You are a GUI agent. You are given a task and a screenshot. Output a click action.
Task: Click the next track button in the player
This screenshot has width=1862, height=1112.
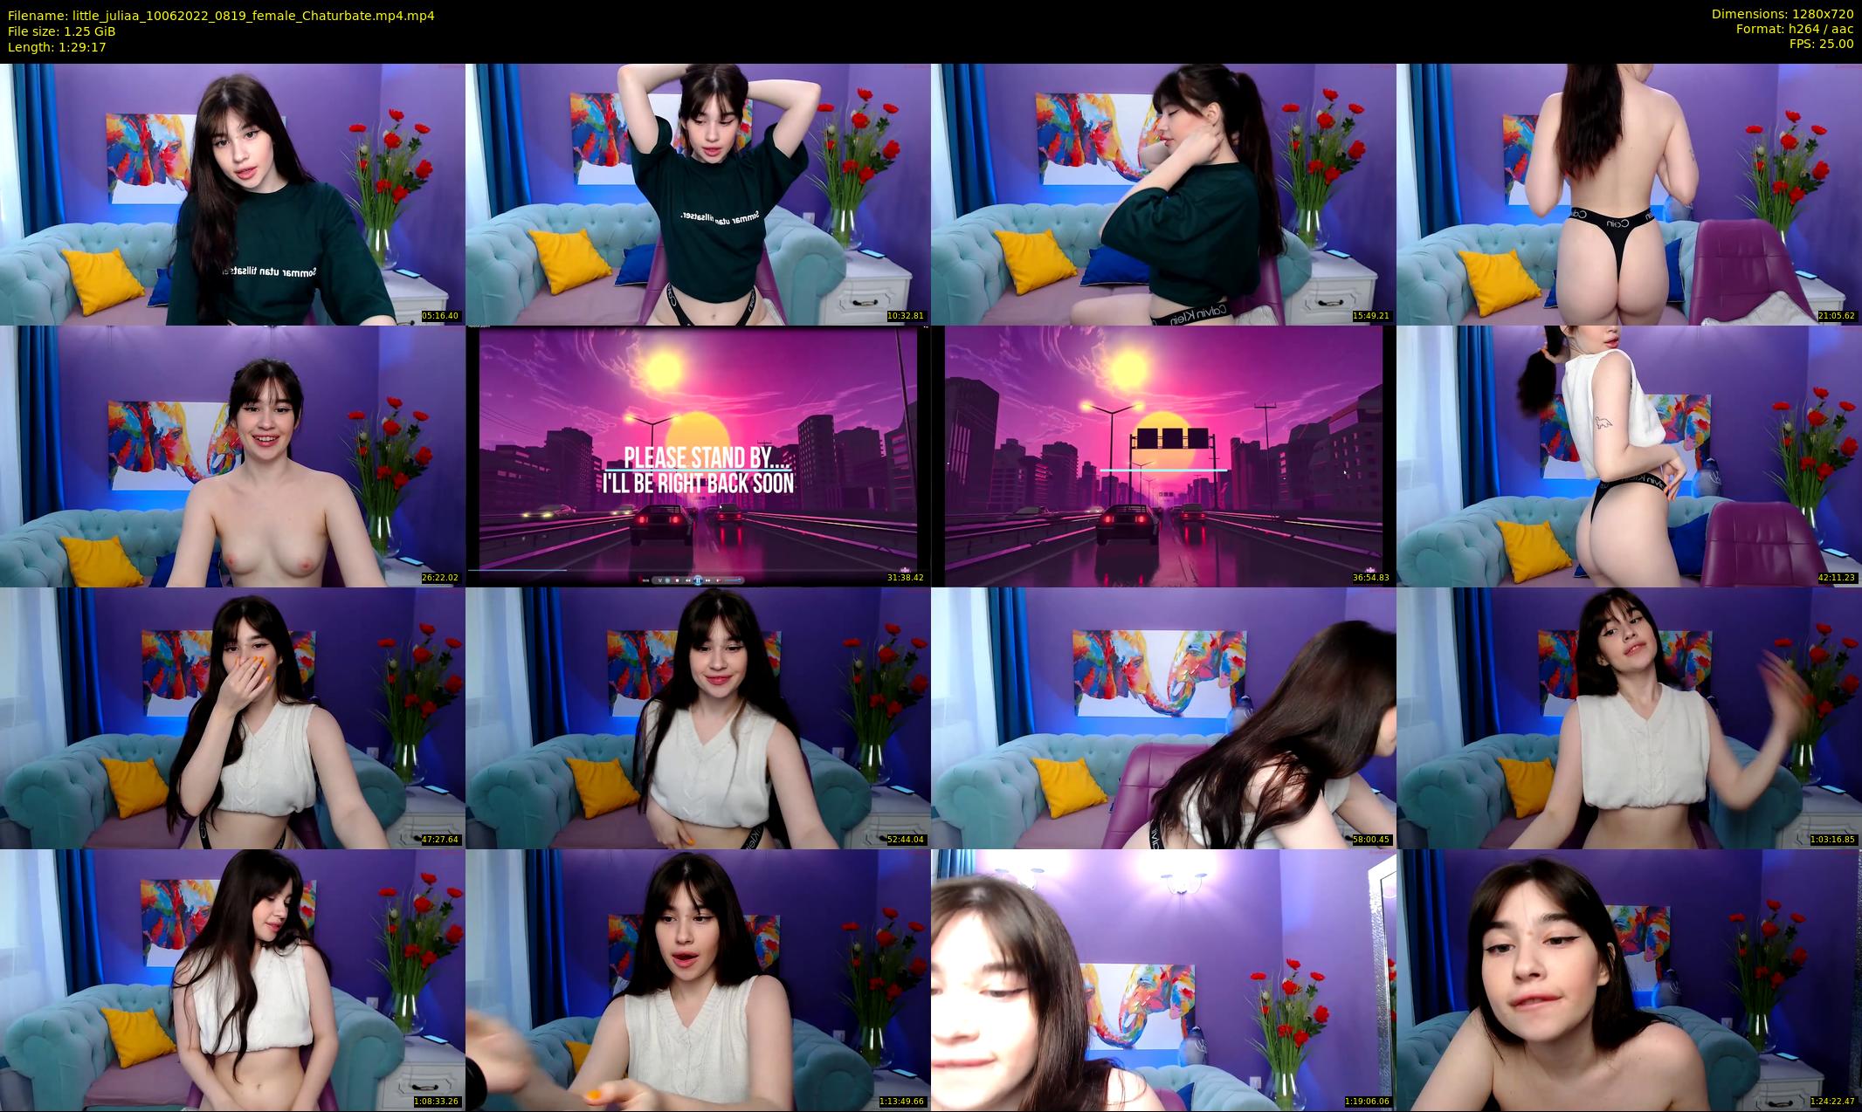click(x=708, y=580)
